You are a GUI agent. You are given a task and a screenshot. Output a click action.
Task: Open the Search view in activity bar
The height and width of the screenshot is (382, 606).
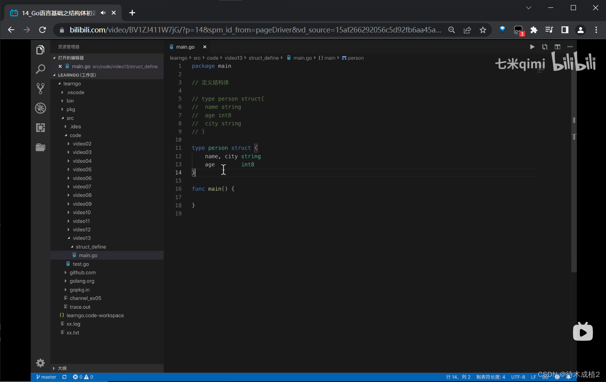[40, 69]
